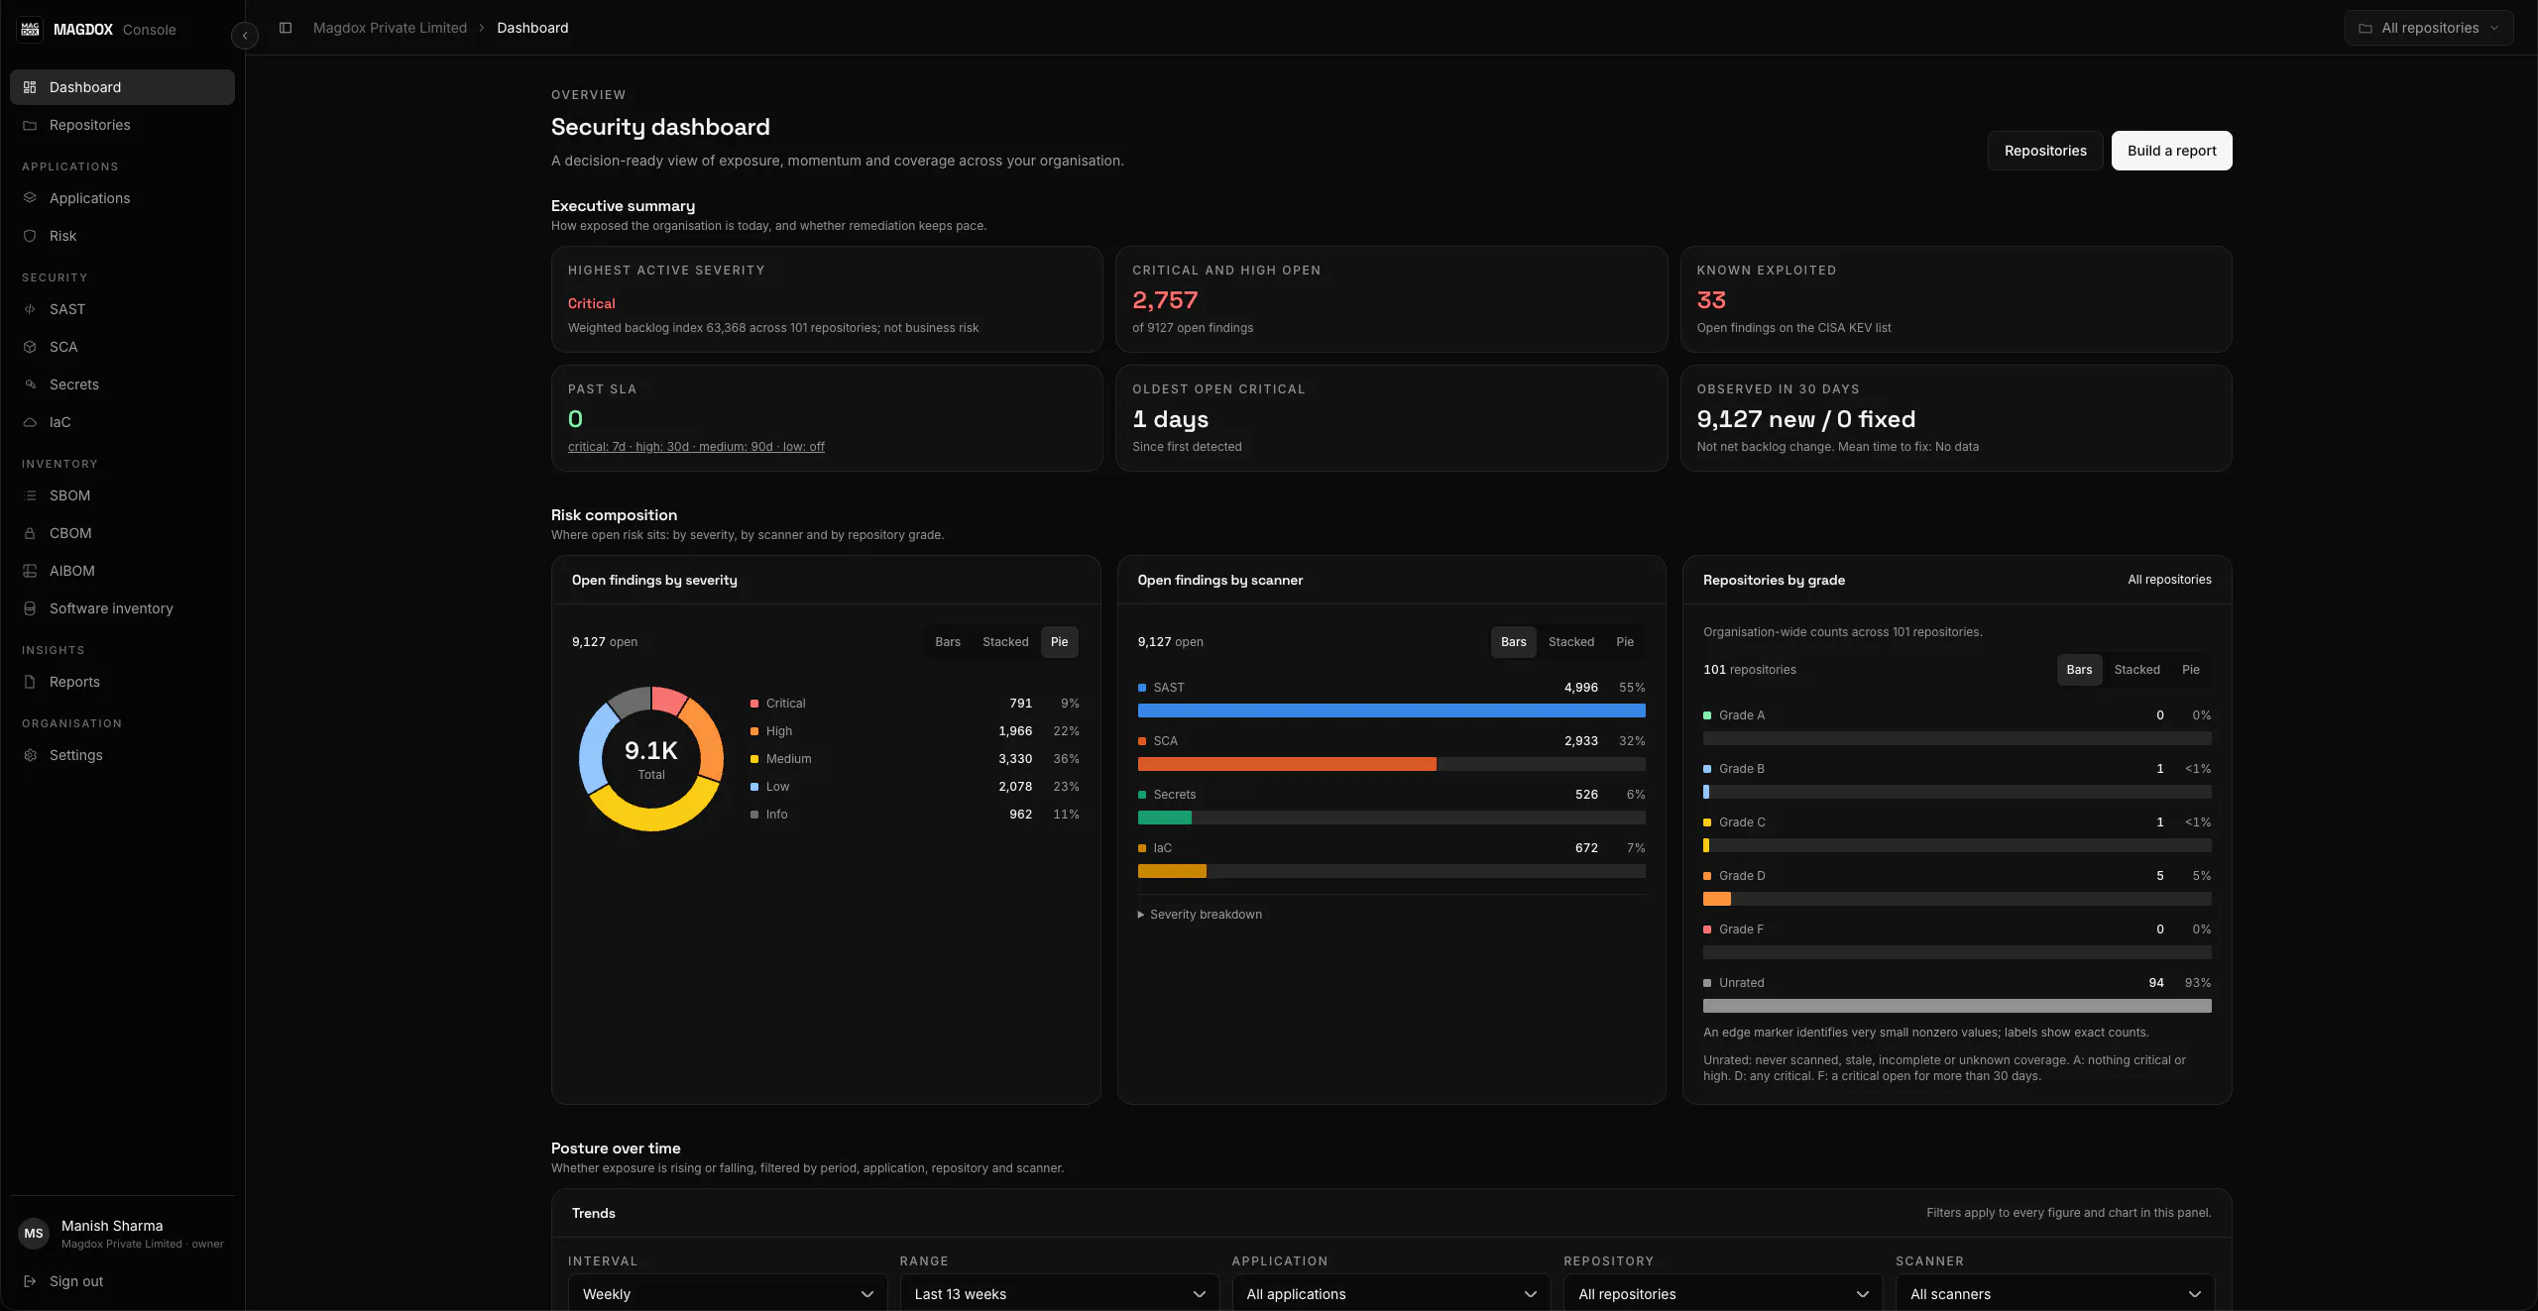
Task: Click the severity donut chart
Action: tap(651, 759)
